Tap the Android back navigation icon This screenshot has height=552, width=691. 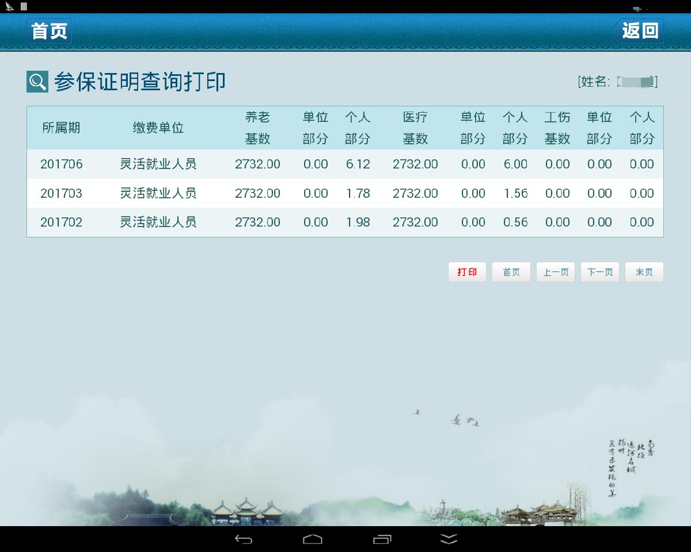[244, 539]
